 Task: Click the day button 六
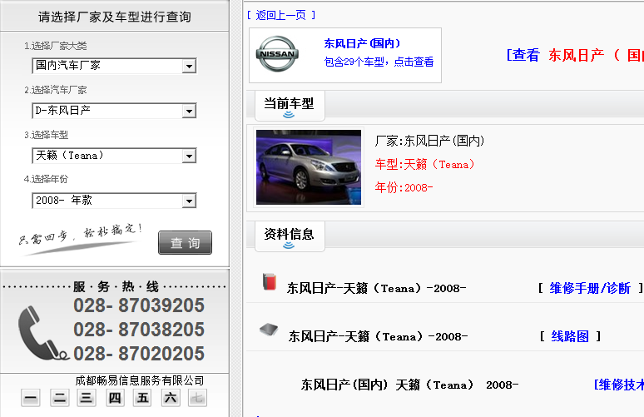point(171,398)
